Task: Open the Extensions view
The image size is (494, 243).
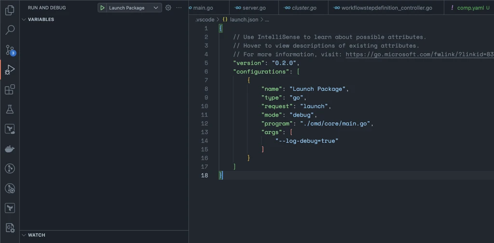Action: (x=10, y=89)
